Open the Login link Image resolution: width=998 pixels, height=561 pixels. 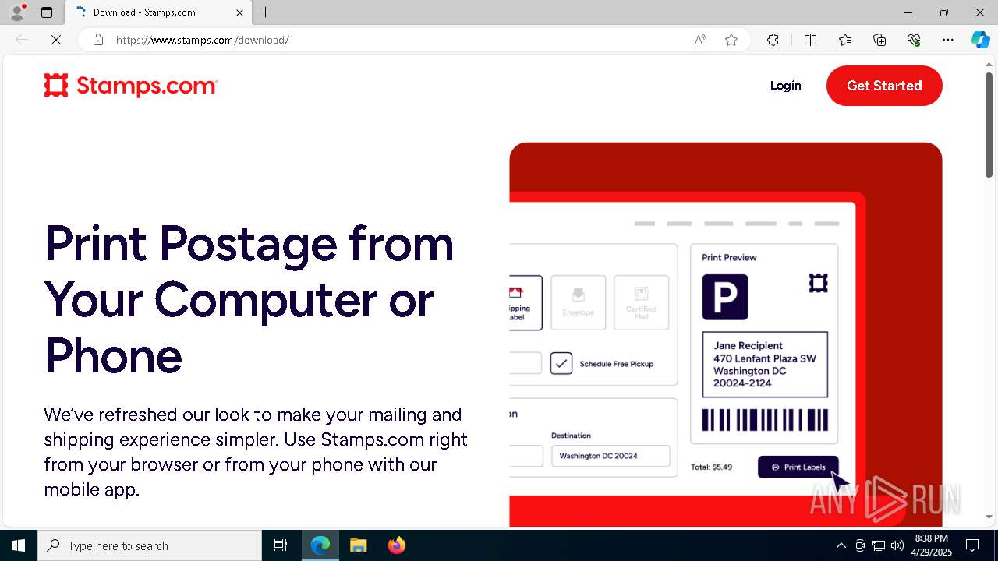click(785, 86)
